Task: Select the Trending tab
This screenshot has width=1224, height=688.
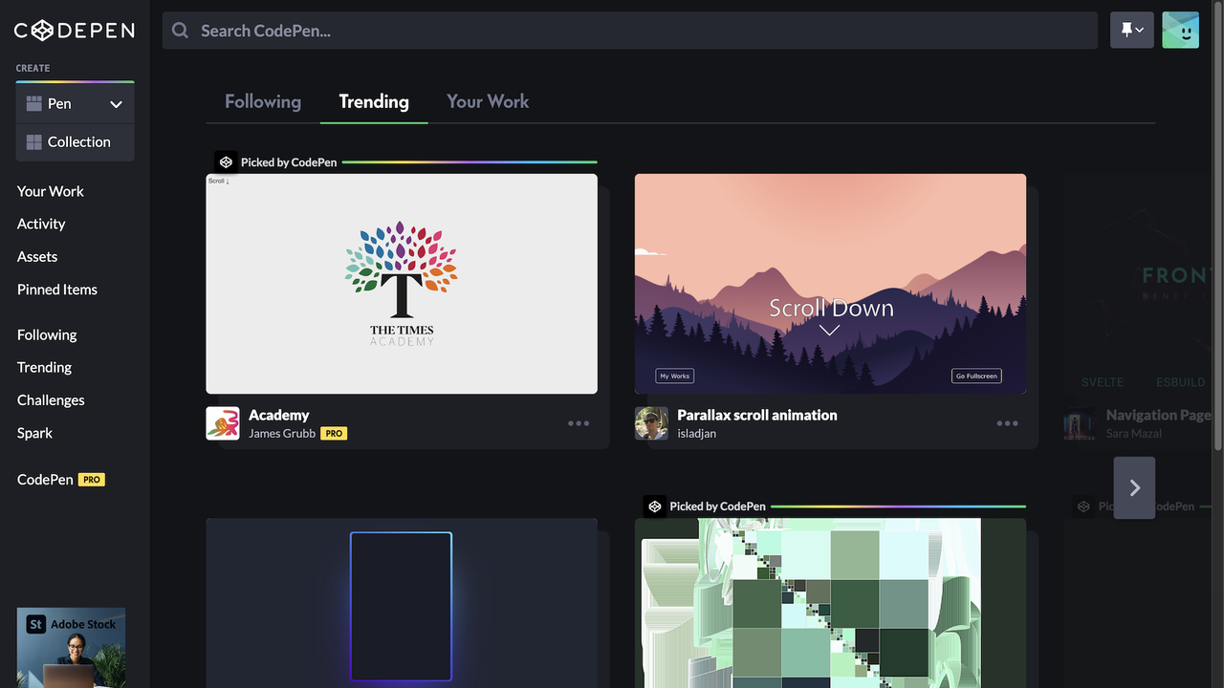Action: tap(374, 101)
